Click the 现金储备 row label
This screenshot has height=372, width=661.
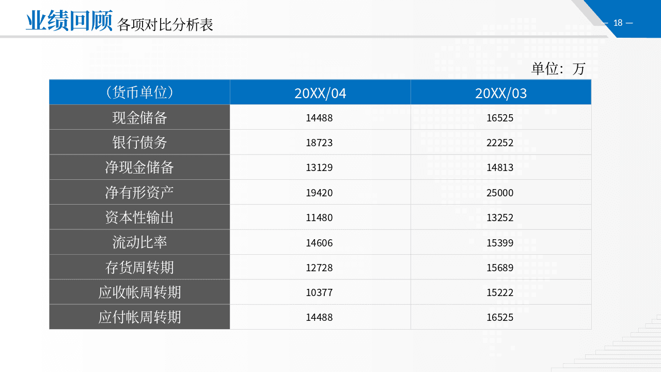139,117
